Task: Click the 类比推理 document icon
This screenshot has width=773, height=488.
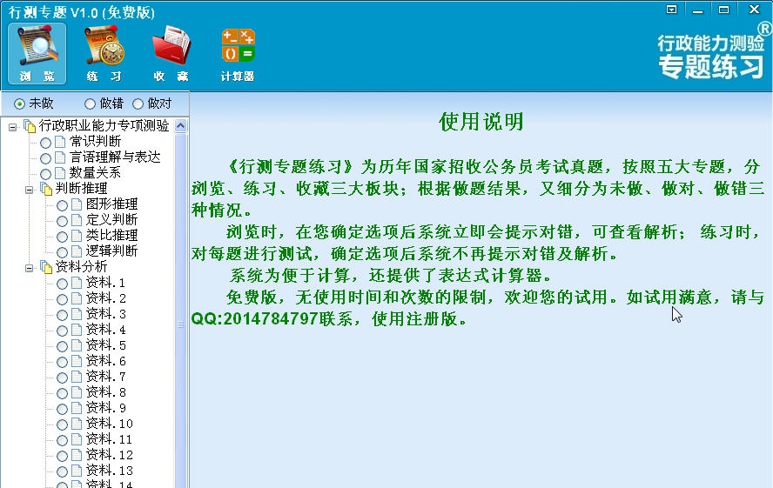Action: 77,236
